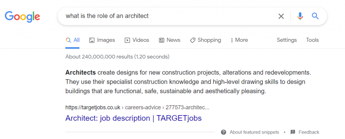This screenshot has height=139, width=345.
Task: Open the Tools options
Action: [x=312, y=40]
